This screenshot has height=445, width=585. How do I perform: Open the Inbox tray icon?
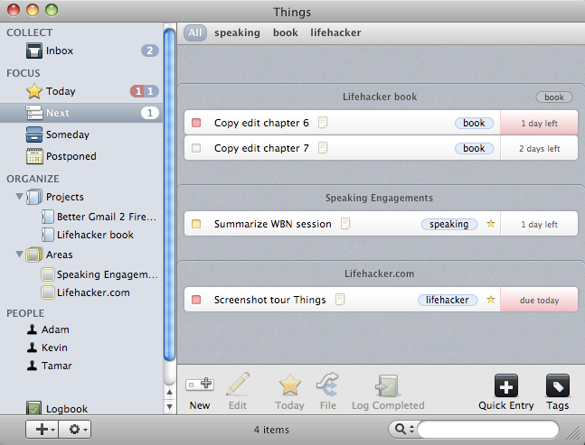pyautogui.click(x=34, y=51)
